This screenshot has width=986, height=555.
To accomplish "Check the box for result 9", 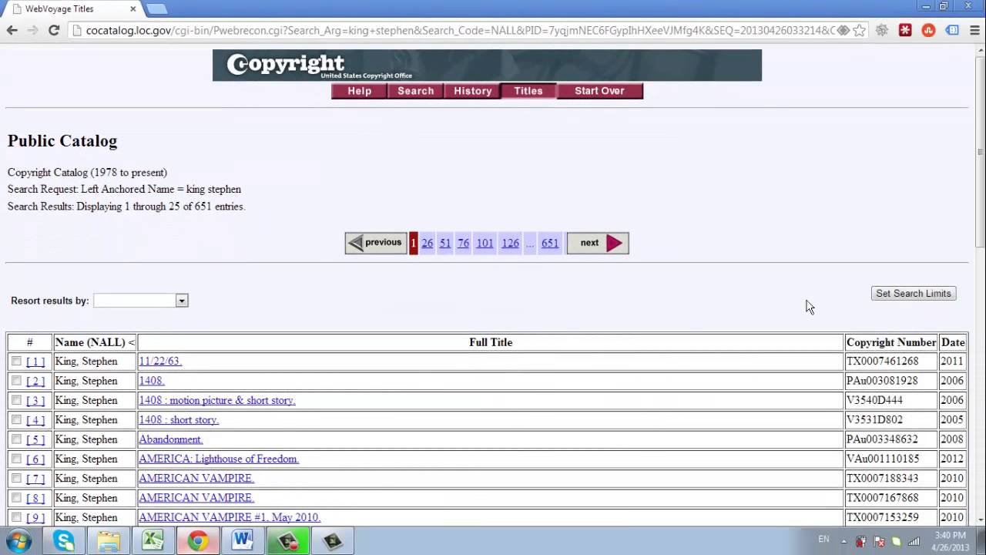I will [x=16, y=517].
